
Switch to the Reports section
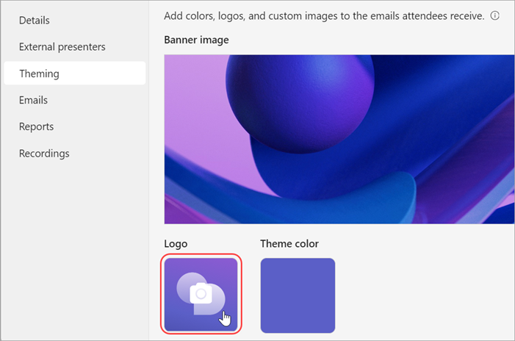[x=36, y=126]
